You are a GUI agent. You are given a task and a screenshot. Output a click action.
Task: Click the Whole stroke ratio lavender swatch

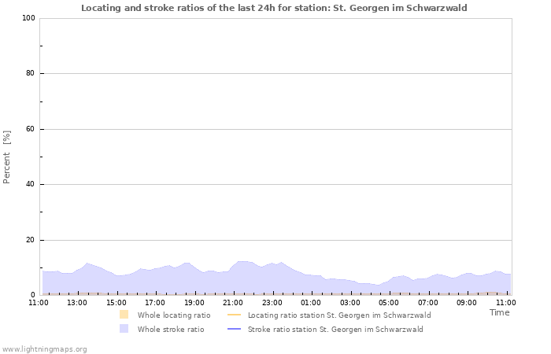pos(124,329)
